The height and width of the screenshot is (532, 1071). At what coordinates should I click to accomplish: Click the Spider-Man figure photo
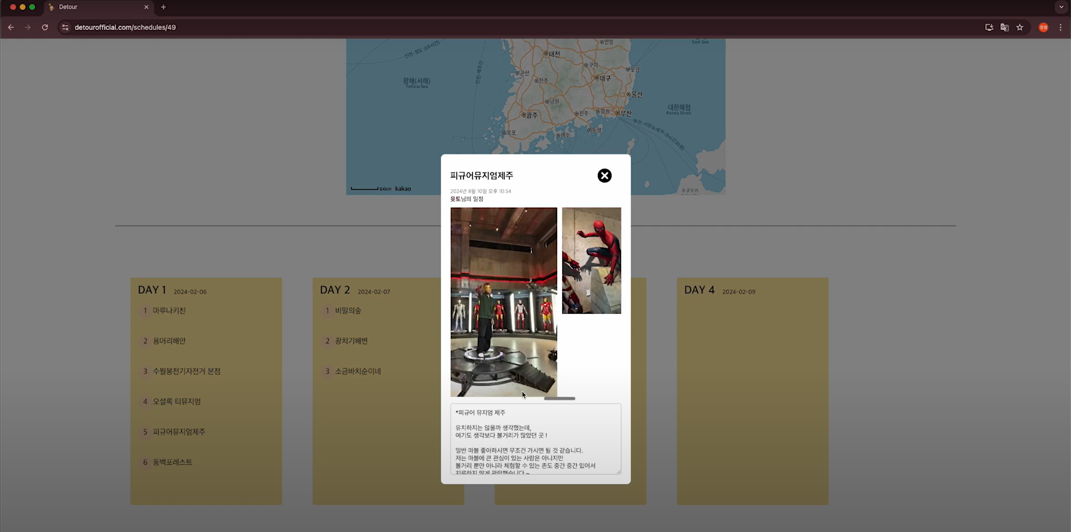coord(591,260)
